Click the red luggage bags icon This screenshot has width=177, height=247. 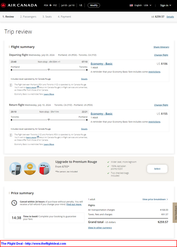pos(44,168)
